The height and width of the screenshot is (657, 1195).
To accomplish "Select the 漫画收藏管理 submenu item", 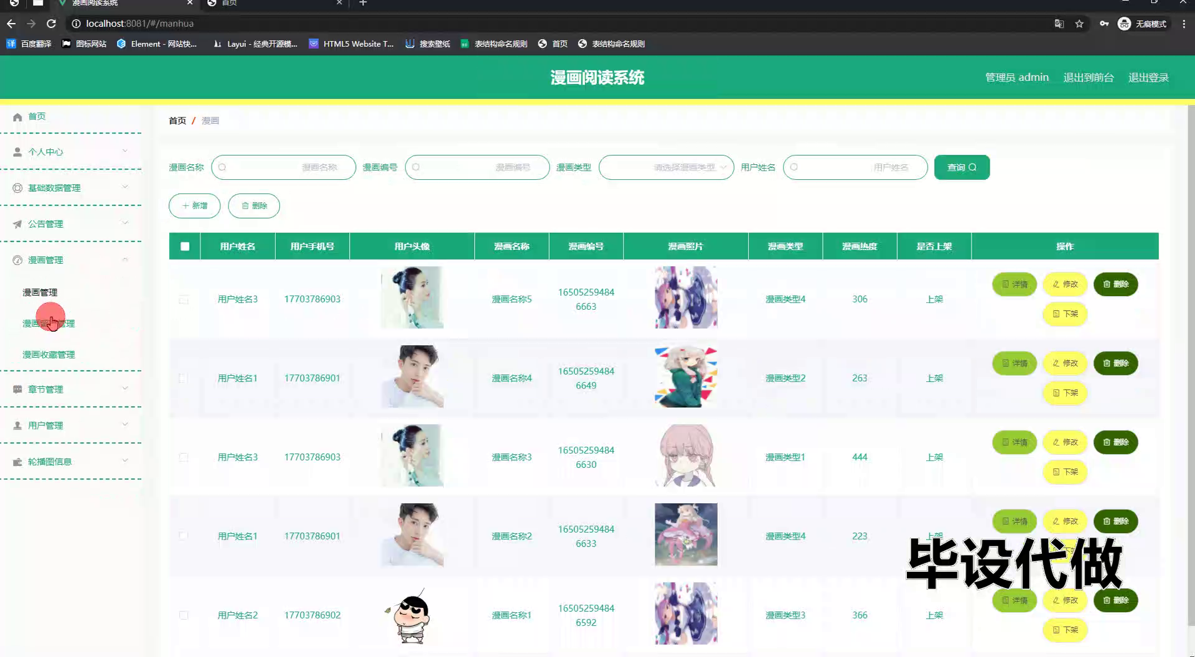I will (49, 355).
